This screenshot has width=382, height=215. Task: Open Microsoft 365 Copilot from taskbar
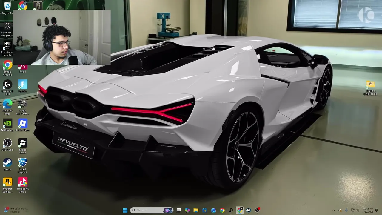pyautogui.click(x=187, y=210)
